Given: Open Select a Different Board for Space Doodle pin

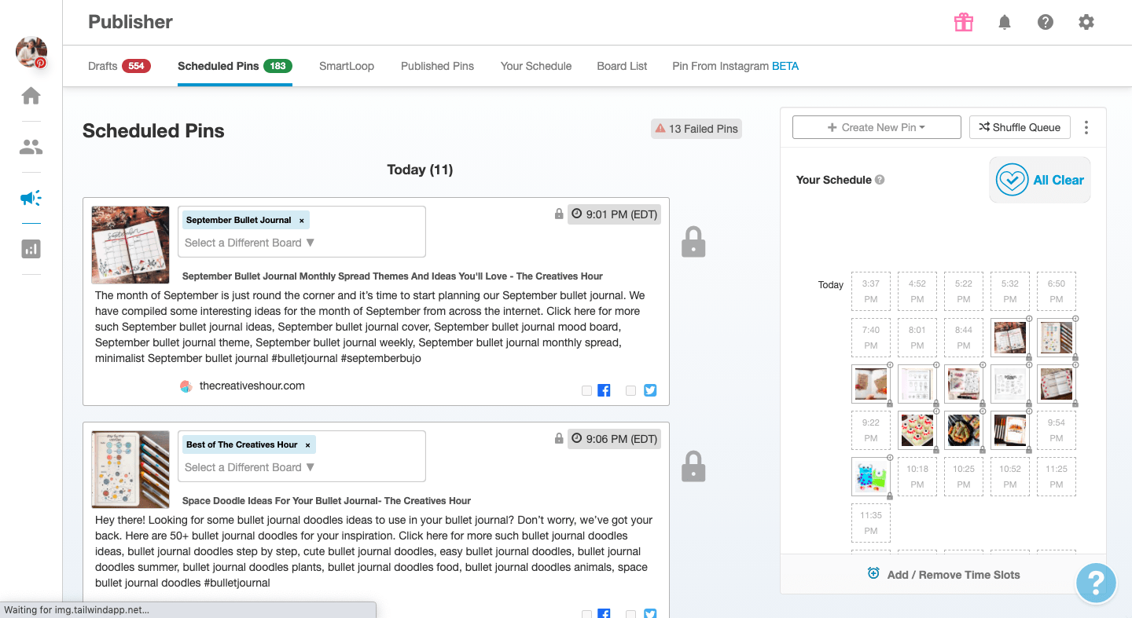Looking at the screenshot, I should tap(250, 467).
